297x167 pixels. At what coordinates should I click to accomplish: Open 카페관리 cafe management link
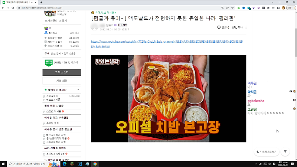pos(51,21)
